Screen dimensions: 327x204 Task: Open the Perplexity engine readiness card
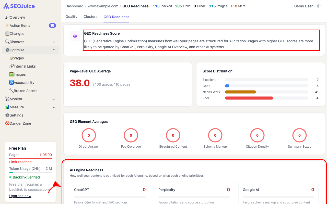point(194,193)
